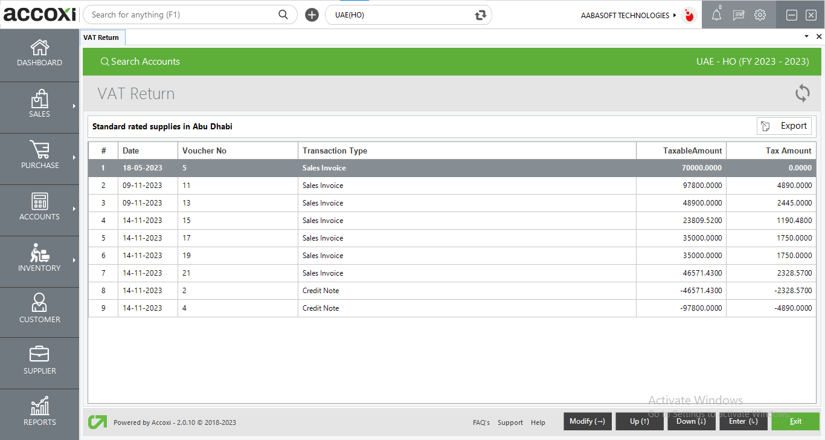
Task: Click the branch switch icon beside UAE(HO)
Action: pyautogui.click(x=480, y=14)
